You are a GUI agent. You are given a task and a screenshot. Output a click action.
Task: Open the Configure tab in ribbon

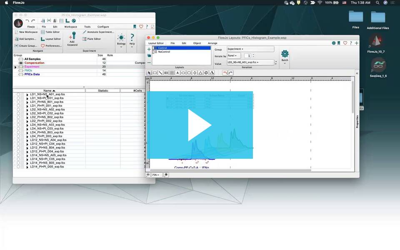(103, 27)
